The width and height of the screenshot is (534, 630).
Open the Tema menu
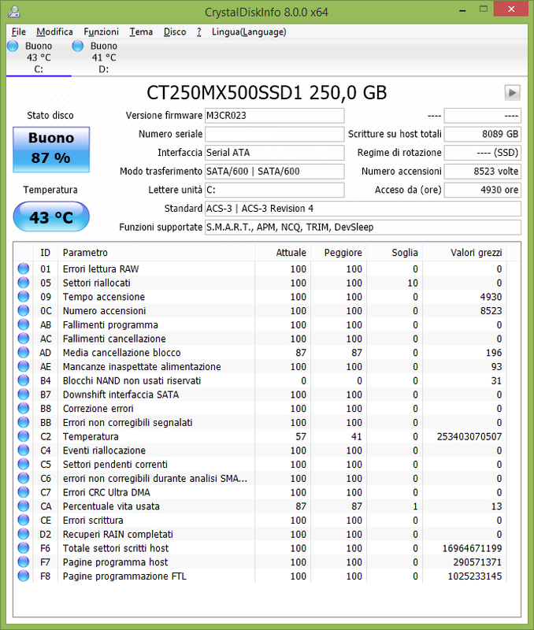(141, 31)
